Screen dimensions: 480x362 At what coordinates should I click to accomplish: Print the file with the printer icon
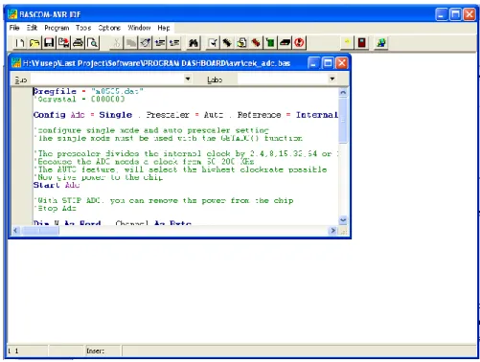(x=78, y=42)
